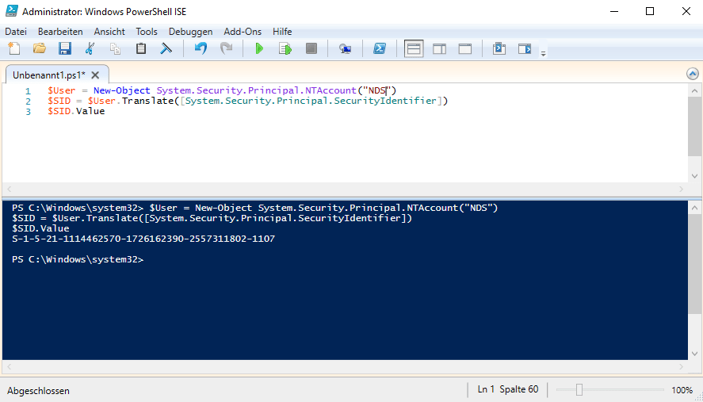This screenshot has height=402, width=703.
Task: Expand toolbar overflow options arrow
Action: pos(543,54)
